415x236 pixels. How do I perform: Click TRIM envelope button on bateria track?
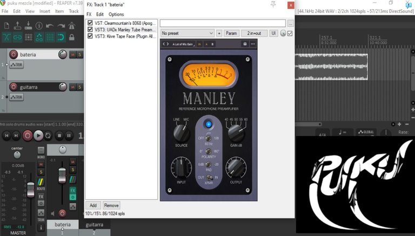click(16, 65)
